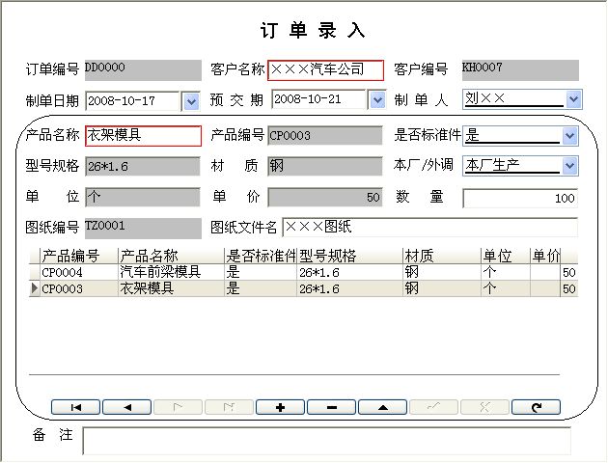Click the 产品名称 field containing 衣架模具
The height and width of the screenshot is (463, 608).
(x=143, y=136)
